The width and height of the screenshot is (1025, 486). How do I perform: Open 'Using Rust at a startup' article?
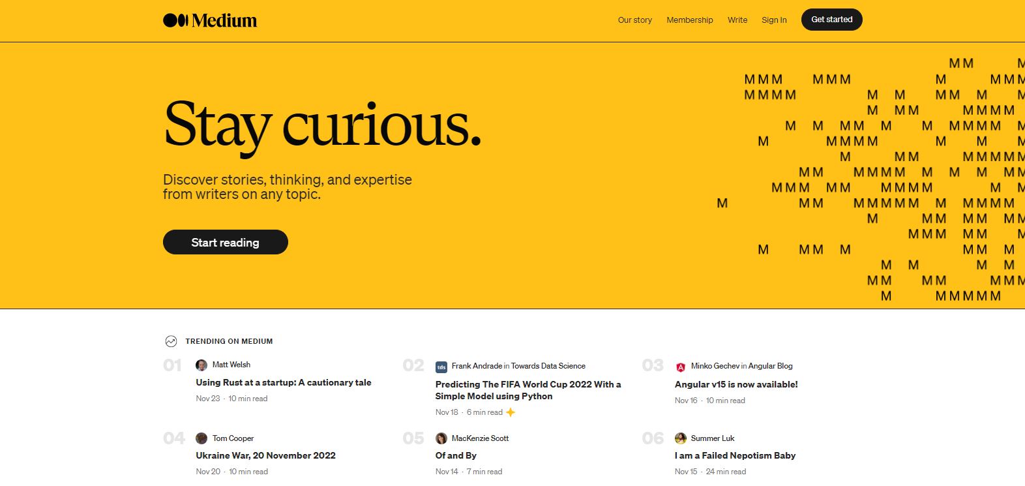[x=284, y=383]
